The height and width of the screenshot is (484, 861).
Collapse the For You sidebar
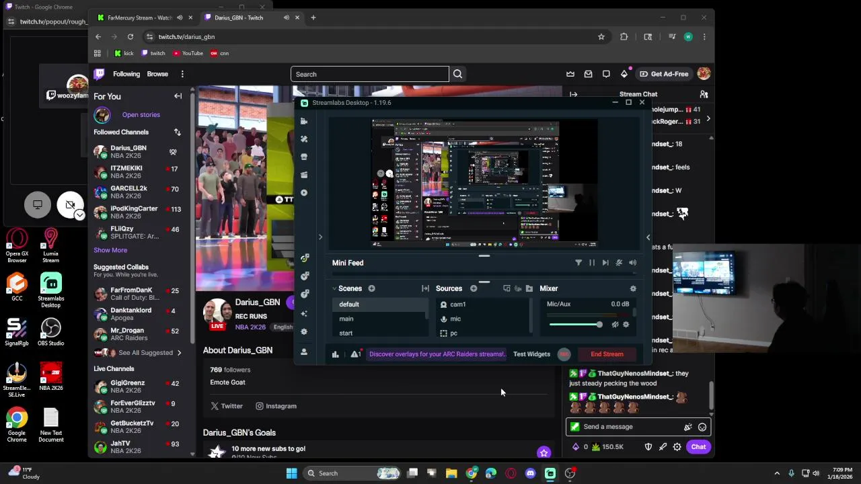(x=178, y=96)
